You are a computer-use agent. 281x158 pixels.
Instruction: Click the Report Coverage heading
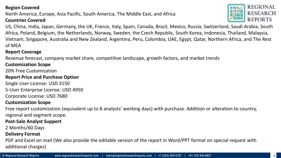point(23,52)
